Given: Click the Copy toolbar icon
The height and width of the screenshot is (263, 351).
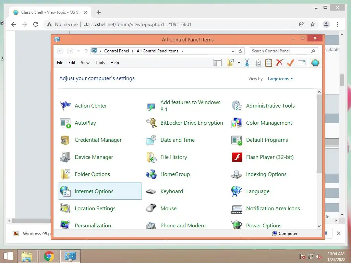Looking at the screenshot, I should 258,63.
